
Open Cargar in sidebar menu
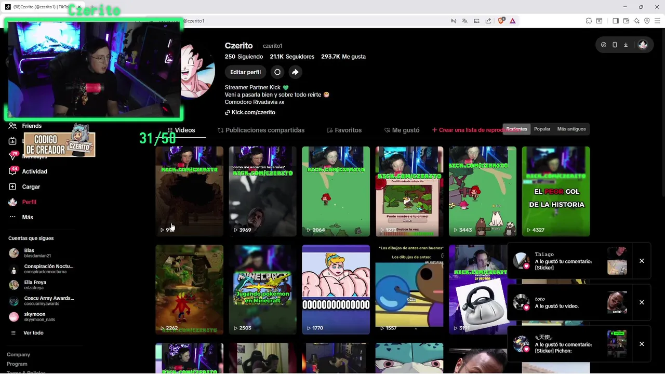pyautogui.click(x=31, y=186)
